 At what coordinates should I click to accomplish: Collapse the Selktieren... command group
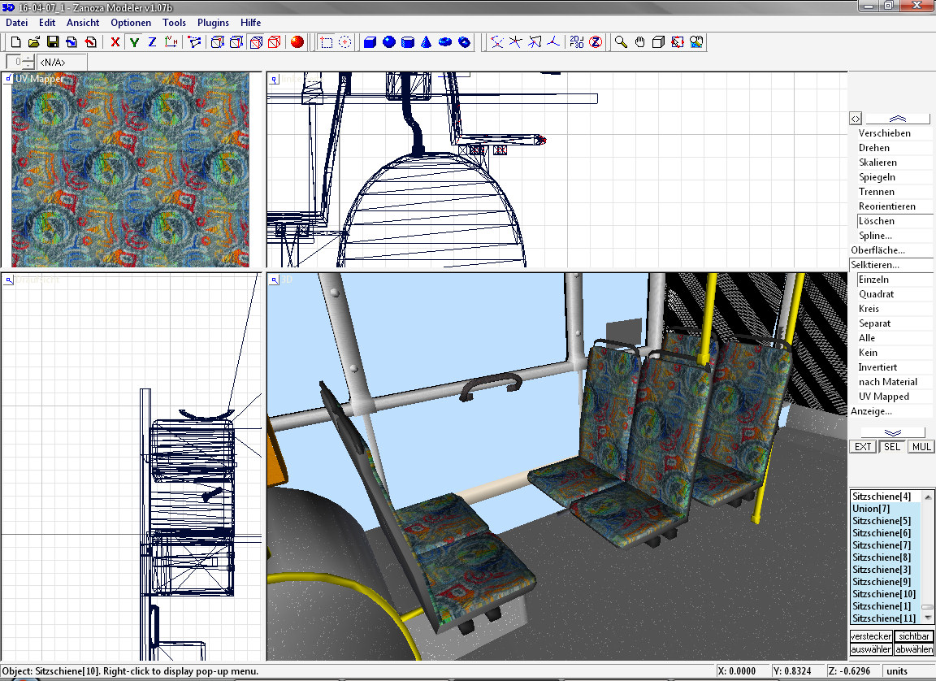[x=875, y=265]
